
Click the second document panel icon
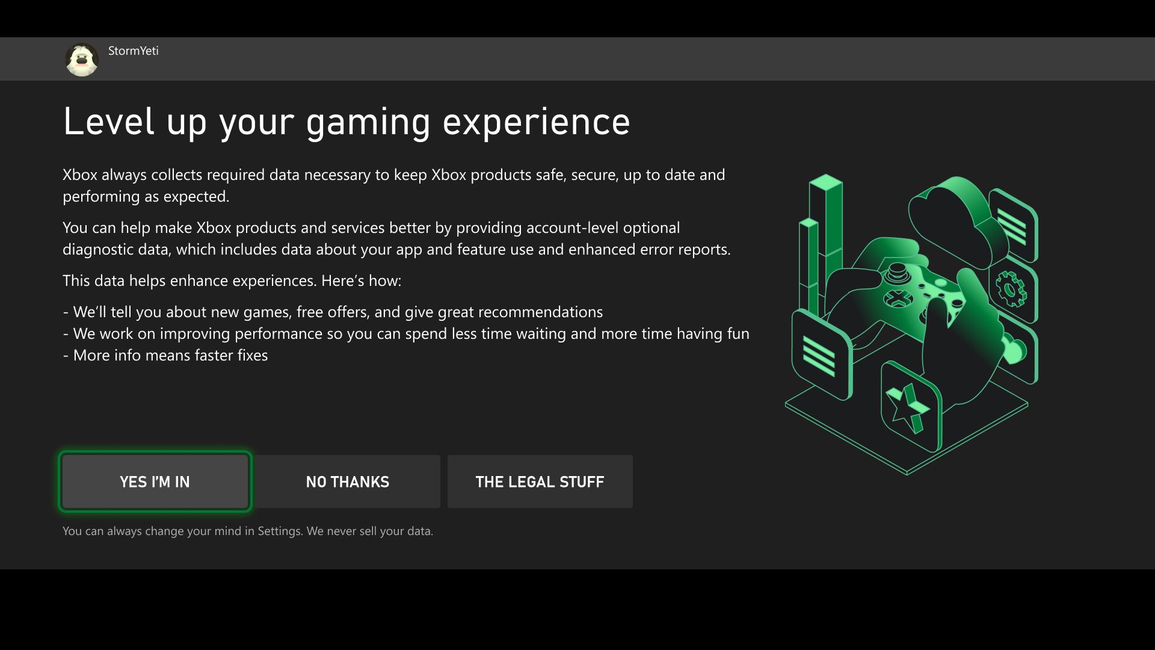(821, 361)
